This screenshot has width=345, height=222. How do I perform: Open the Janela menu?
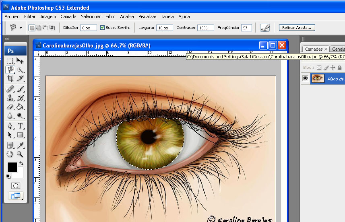(167, 16)
